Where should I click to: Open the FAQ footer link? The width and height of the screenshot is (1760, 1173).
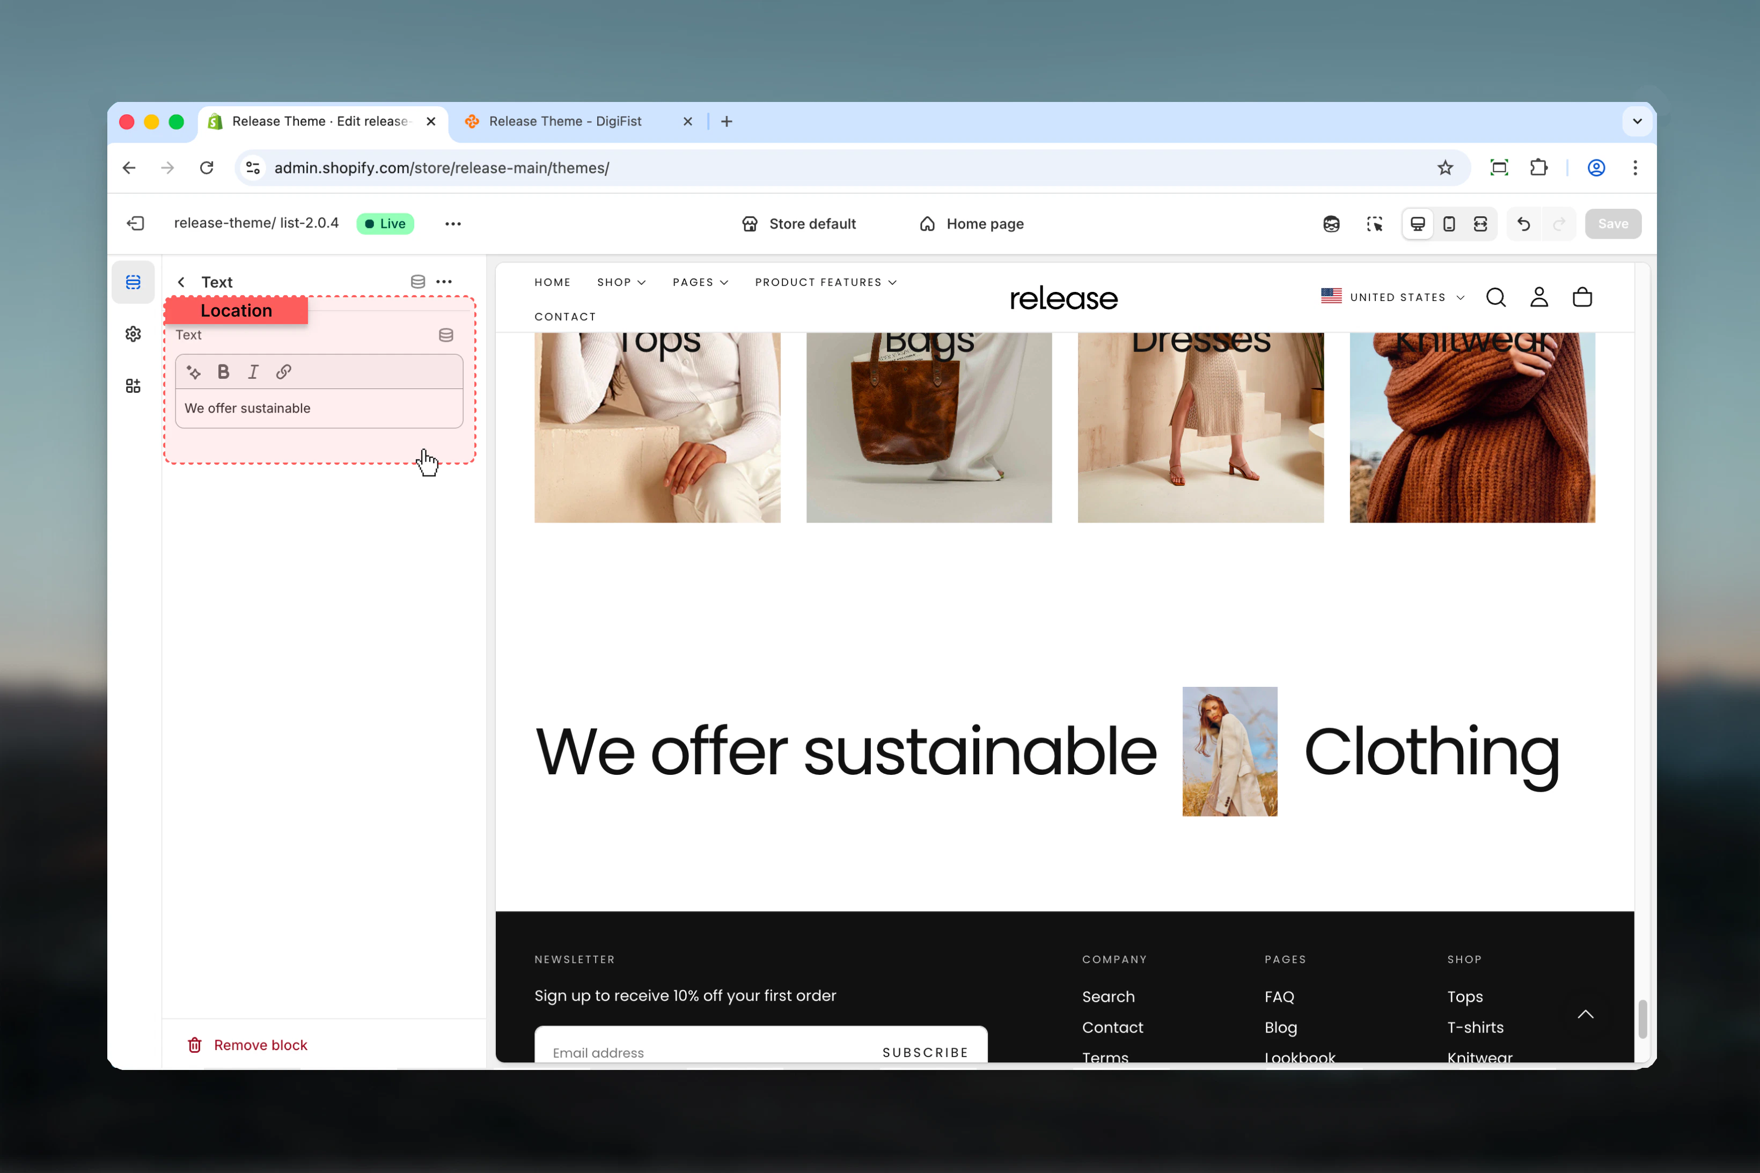tap(1279, 996)
